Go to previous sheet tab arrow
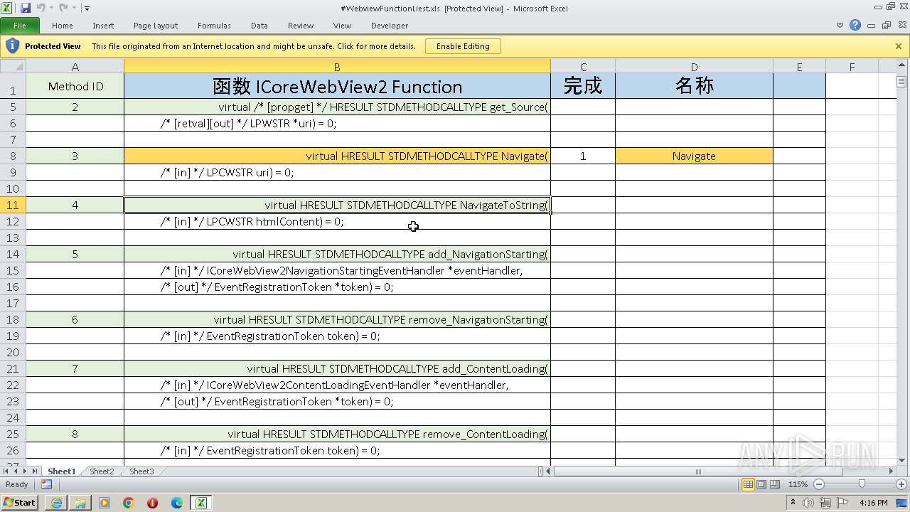The image size is (910, 512). [x=16, y=471]
